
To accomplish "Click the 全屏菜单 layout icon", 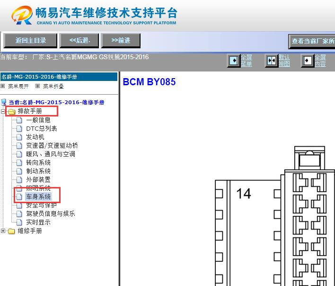I will pyautogui.click(x=234, y=61).
